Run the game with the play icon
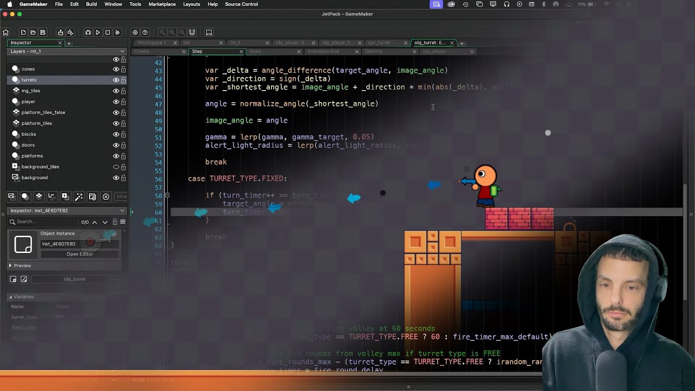This screenshot has width=695, height=391. point(98,33)
